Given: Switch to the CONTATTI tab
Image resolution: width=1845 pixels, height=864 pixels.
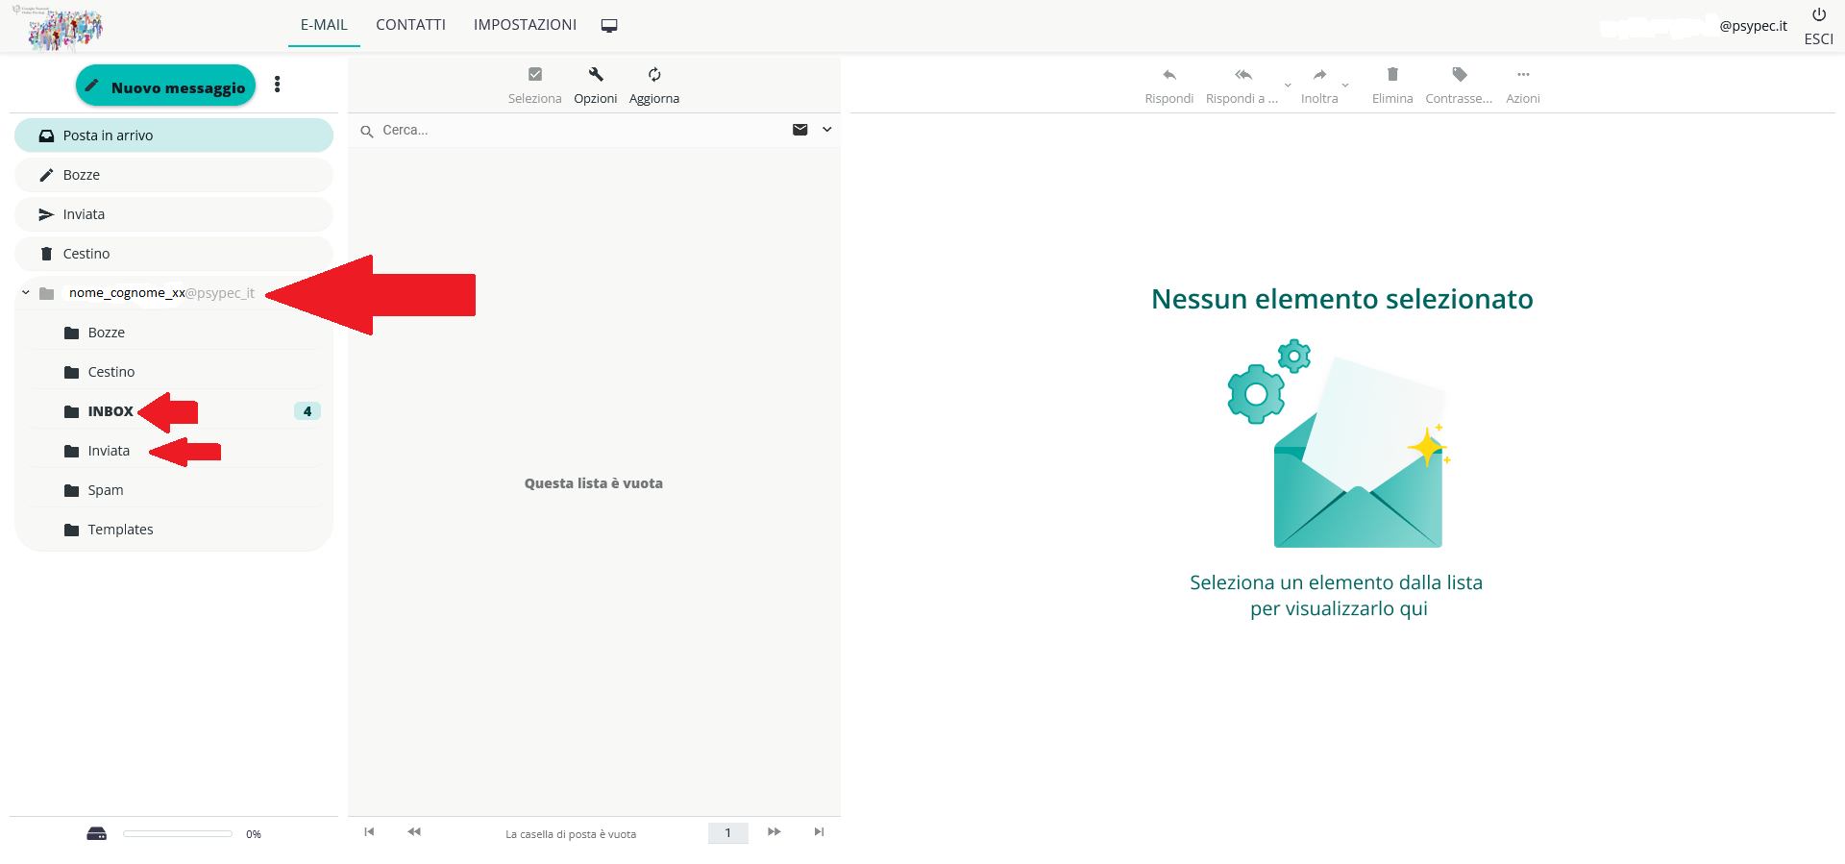Looking at the screenshot, I should tap(410, 25).
